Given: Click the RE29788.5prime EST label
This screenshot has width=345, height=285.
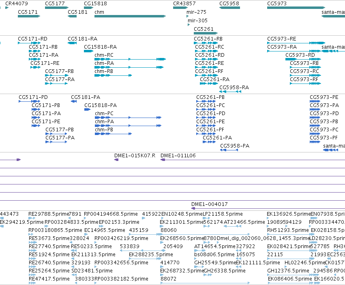Looking at the screenshot, I should point(49,214).
